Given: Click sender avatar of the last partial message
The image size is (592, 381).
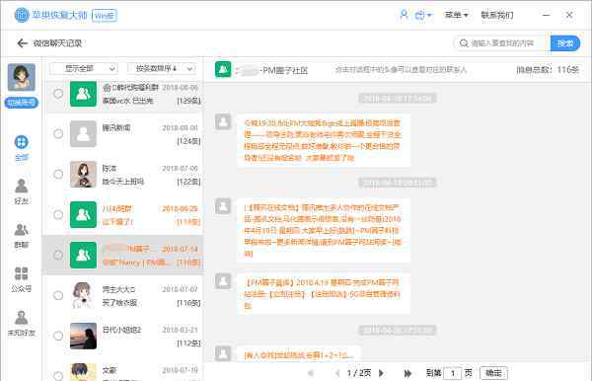Looking at the screenshot, I should tap(223, 353).
